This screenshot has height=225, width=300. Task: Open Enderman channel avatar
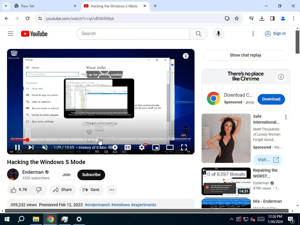(13, 175)
